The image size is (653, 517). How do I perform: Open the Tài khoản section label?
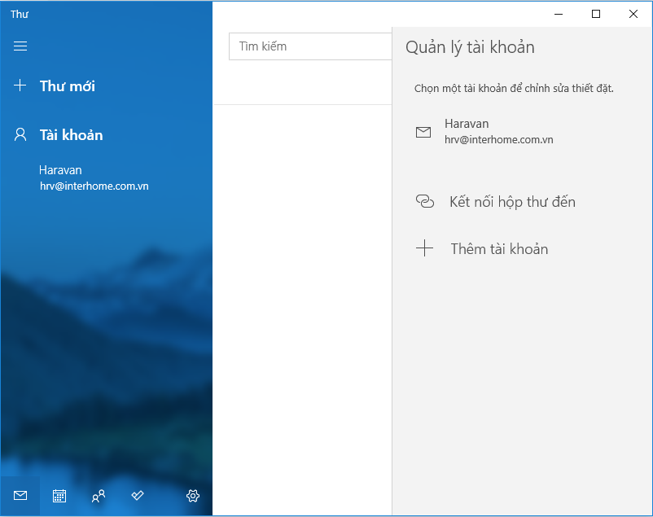coord(72,134)
